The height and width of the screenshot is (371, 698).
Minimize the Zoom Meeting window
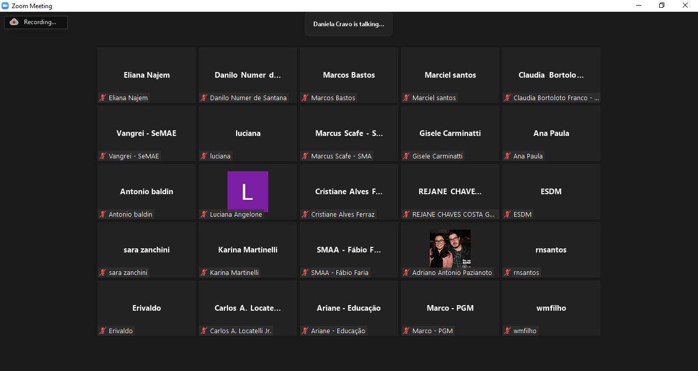(639, 6)
